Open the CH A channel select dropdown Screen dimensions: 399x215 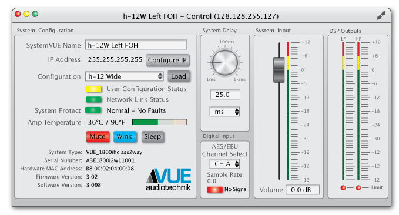(224, 164)
